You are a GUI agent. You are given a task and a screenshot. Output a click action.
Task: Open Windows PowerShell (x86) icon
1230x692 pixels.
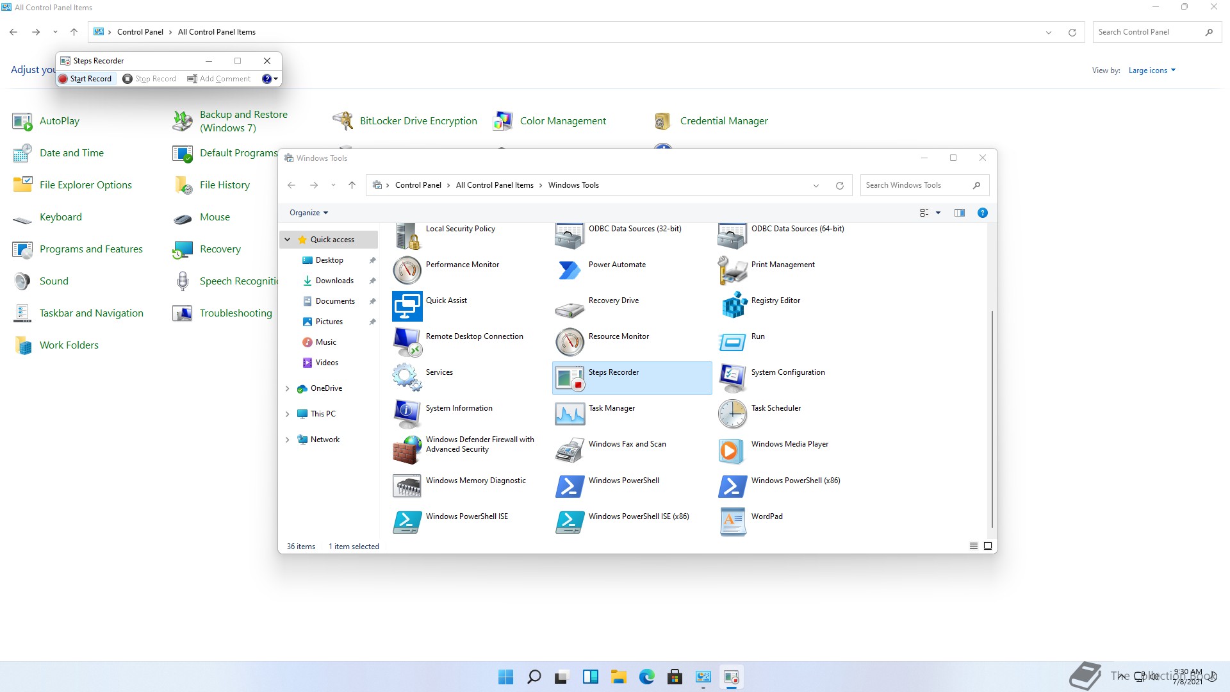point(732,486)
